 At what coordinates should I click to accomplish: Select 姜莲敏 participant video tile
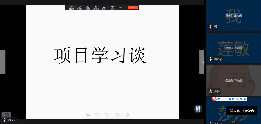[x=233, y=48]
